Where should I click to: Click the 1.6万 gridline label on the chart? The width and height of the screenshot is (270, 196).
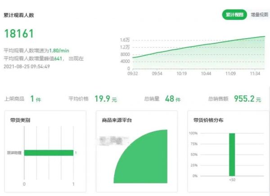pos(125,40)
